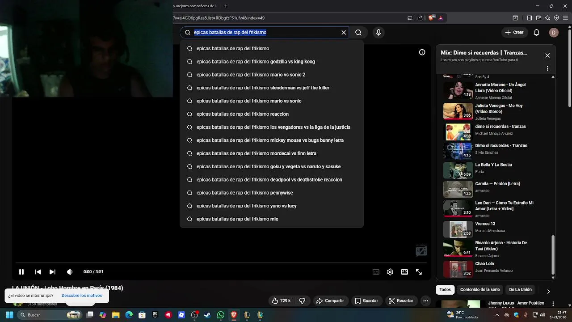This screenshot has width=572, height=322.
Task: Show hidden system tray icons
Action: 497,315
